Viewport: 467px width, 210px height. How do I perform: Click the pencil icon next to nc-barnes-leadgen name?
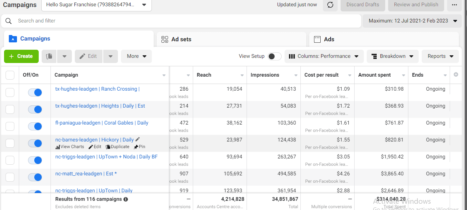(x=138, y=139)
